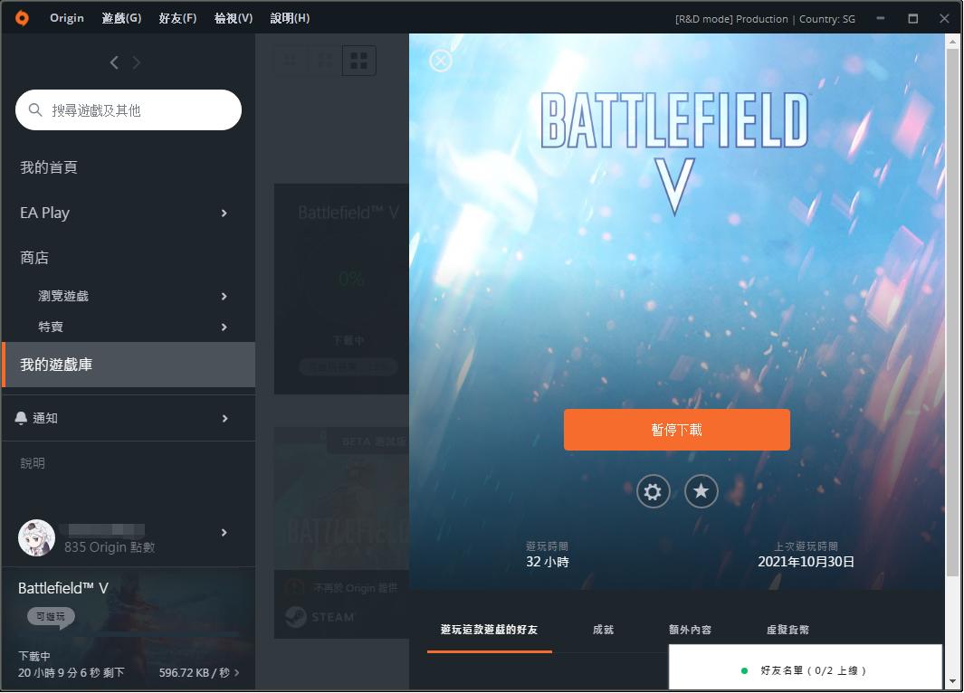Switch to large grid view icon

click(x=359, y=61)
